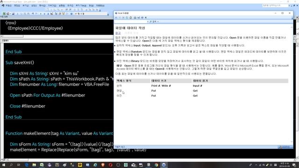
Task: Expand Insert UserForm dropdown arrow
Action: pyautogui.click(x=10, y=14)
